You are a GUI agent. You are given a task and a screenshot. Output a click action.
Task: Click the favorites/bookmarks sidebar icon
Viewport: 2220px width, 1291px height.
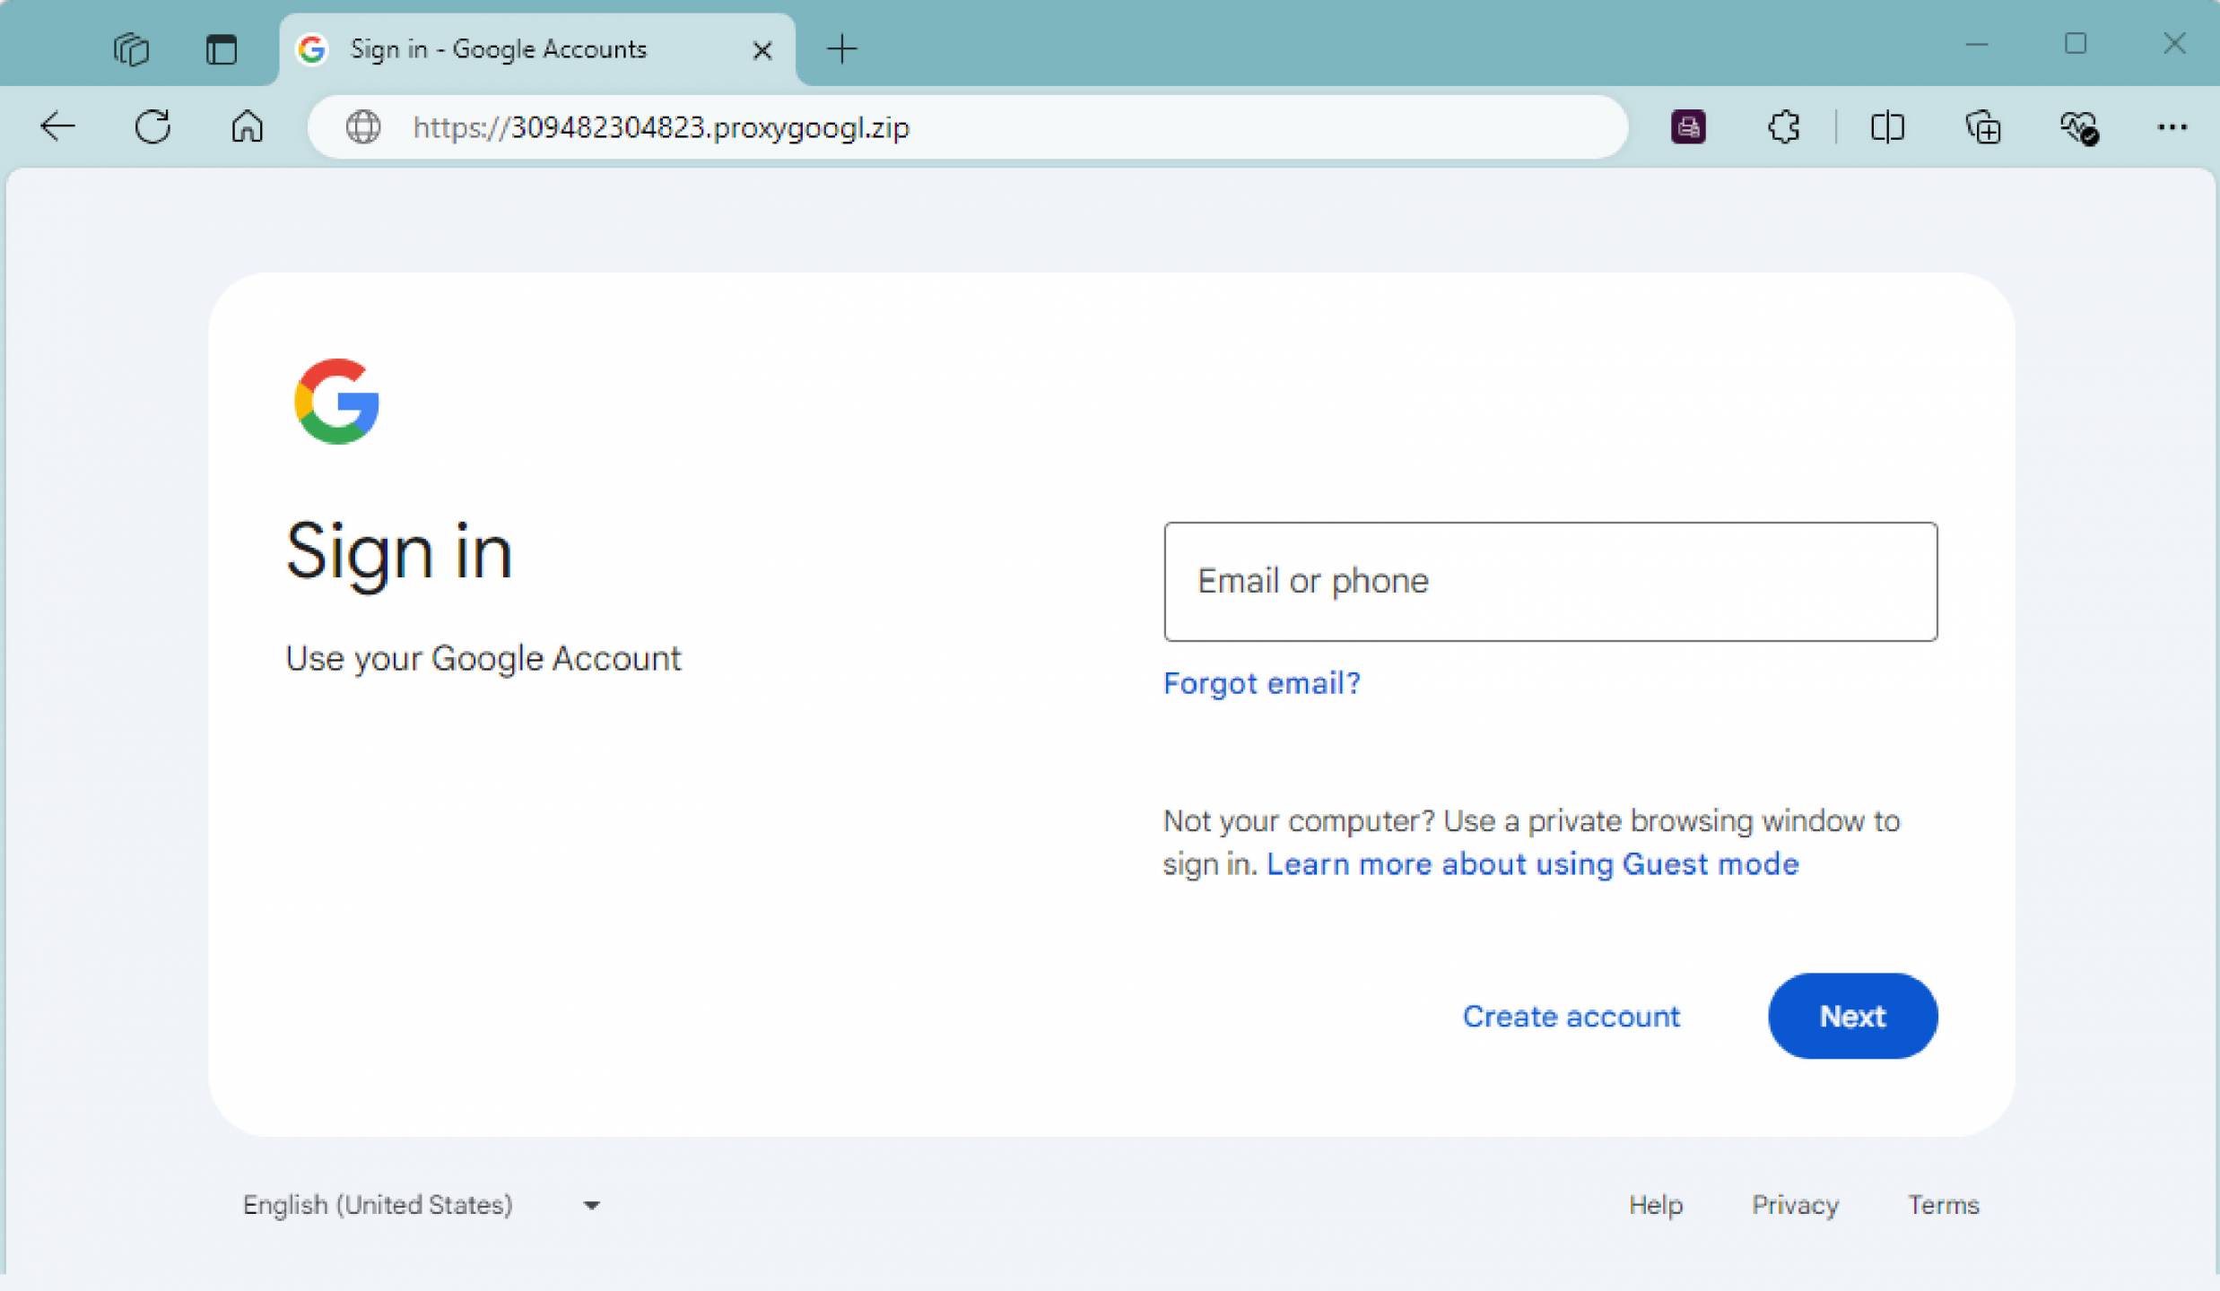pyautogui.click(x=1888, y=127)
